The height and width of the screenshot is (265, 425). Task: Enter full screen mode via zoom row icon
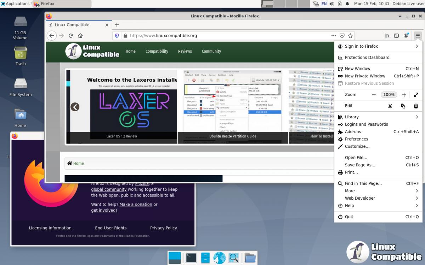click(x=416, y=95)
